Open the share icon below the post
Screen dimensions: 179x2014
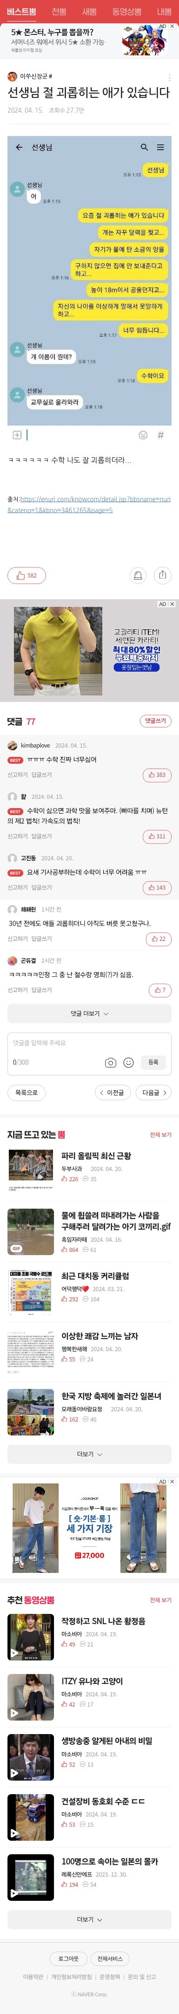[162, 575]
